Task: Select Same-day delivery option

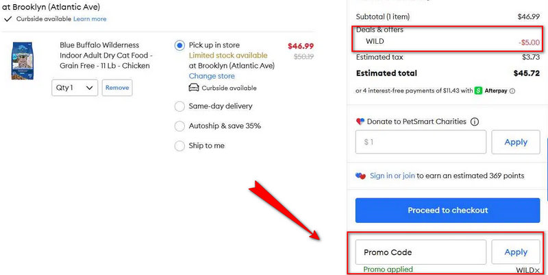Action: (179, 106)
